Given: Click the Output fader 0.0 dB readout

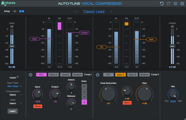Looking at the screenshot, I should point(172,67).
